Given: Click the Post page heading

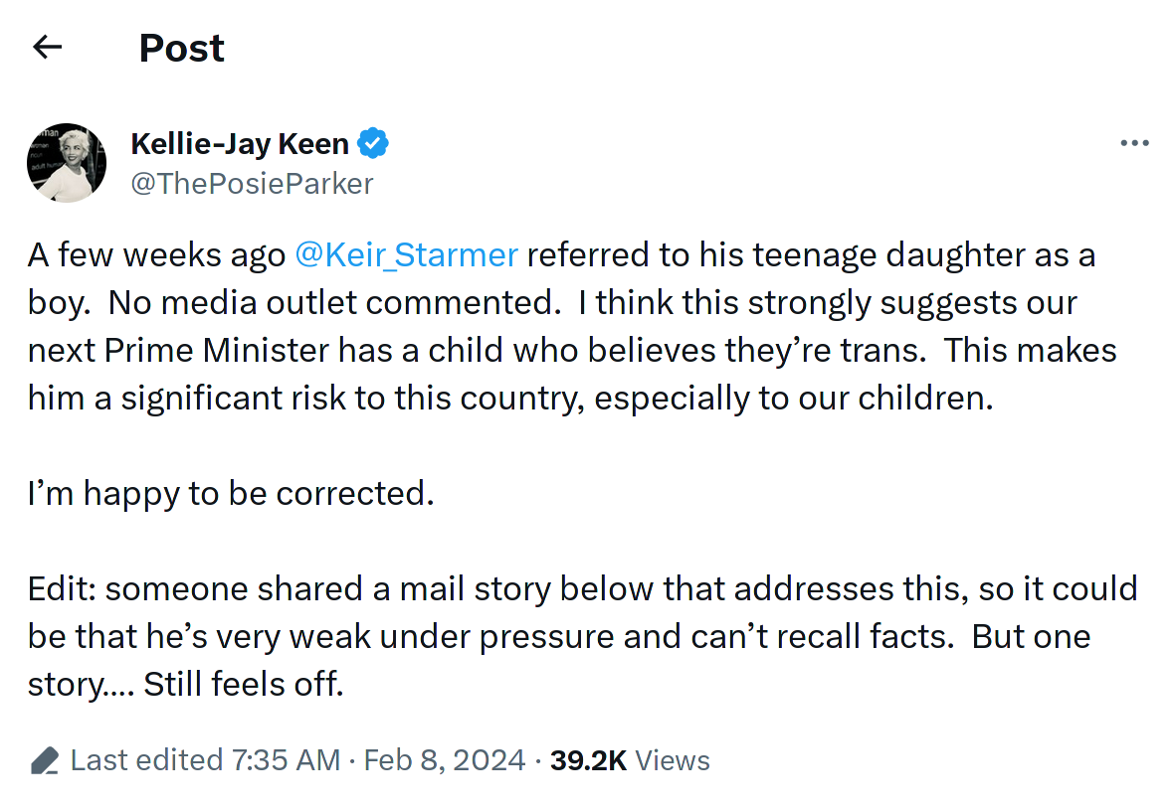Looking at the screenshot, I should coord(181,48).
